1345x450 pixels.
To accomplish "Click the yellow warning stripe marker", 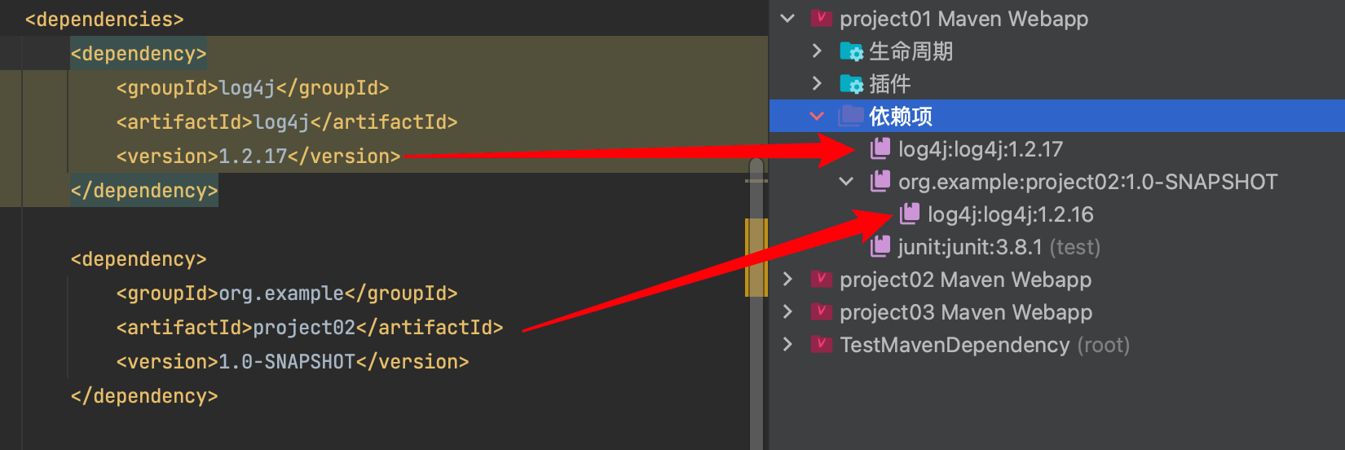I will [756, 258].
